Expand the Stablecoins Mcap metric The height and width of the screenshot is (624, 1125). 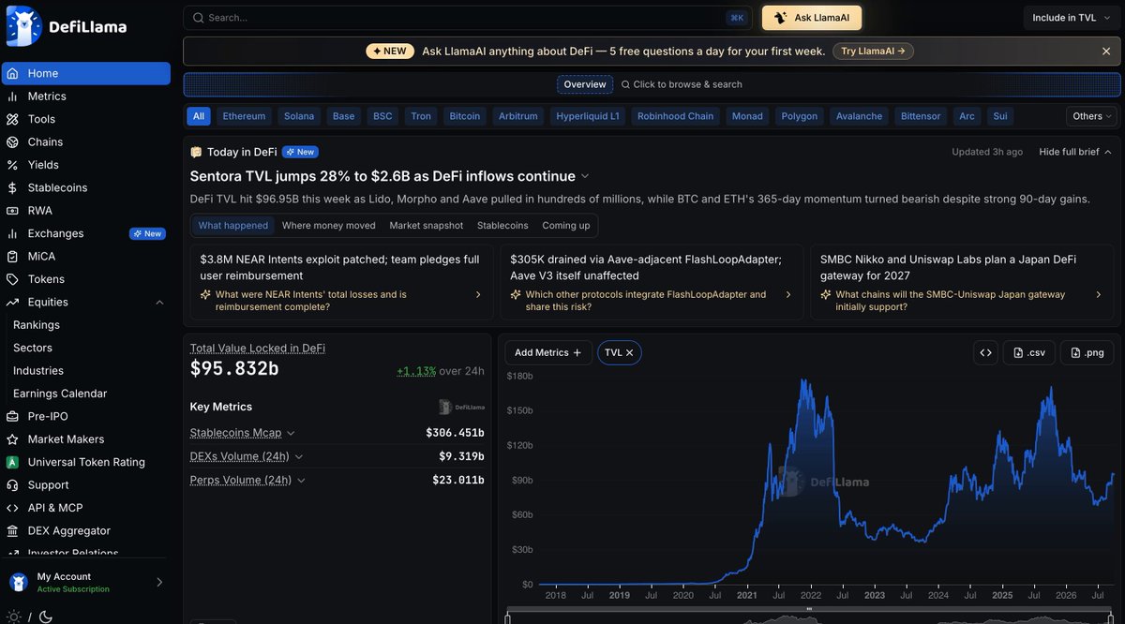click(243, 433)
